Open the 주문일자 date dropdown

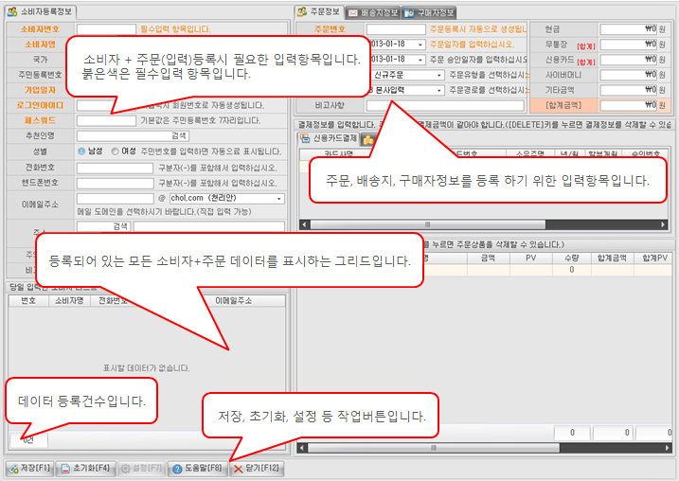pos(420,45)
